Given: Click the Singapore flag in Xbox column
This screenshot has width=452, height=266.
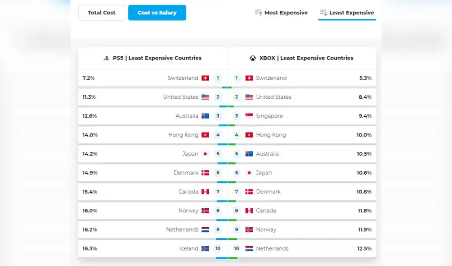Looking at the screenshot, I should pos(249,116).
